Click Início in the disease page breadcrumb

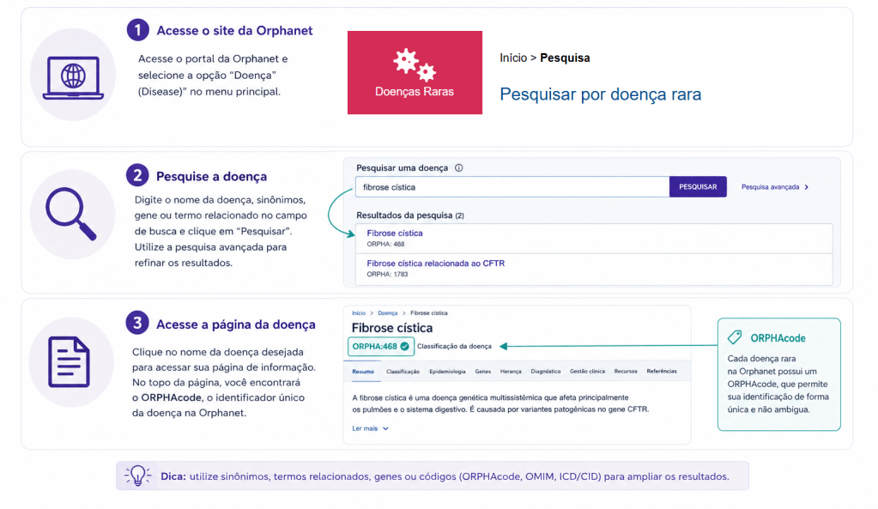coord(359,313)
